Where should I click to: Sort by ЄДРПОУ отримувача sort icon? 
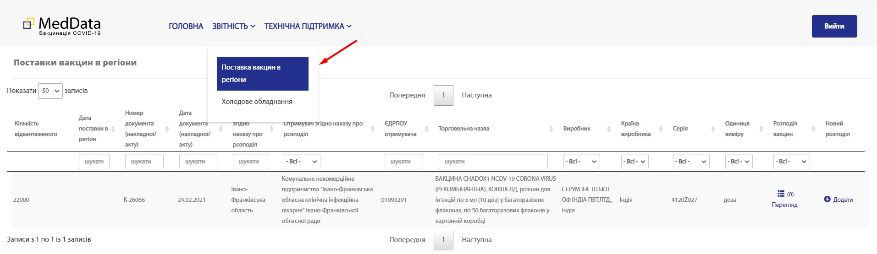point(426,129)
